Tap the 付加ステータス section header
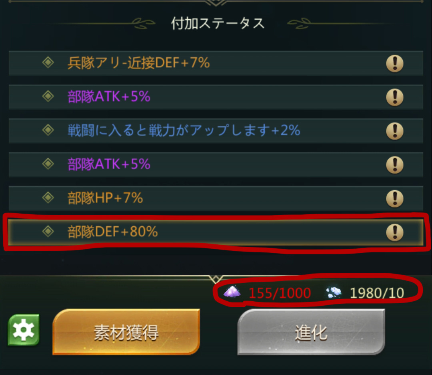The image size is (432, 375). [218, 24]
